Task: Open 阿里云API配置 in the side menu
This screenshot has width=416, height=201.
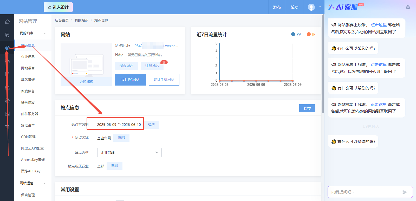Action: tap(32, 148)
